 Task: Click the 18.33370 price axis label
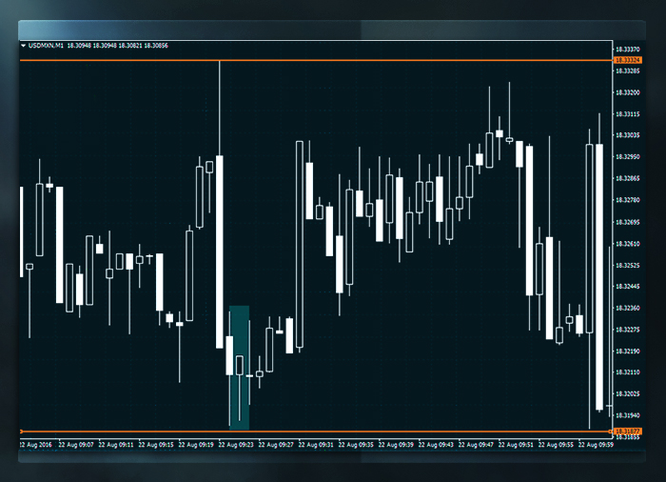coord(628,49)
